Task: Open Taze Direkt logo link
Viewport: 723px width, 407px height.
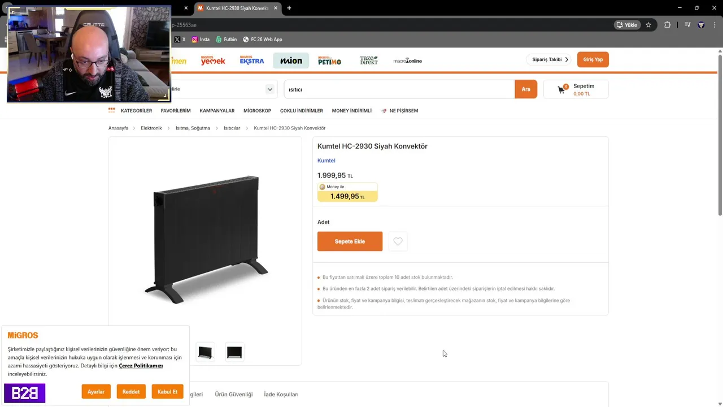Action: tap(369, 60)
